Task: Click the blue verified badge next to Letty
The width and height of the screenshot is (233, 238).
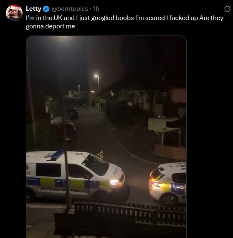Action: tap(46, 9)
